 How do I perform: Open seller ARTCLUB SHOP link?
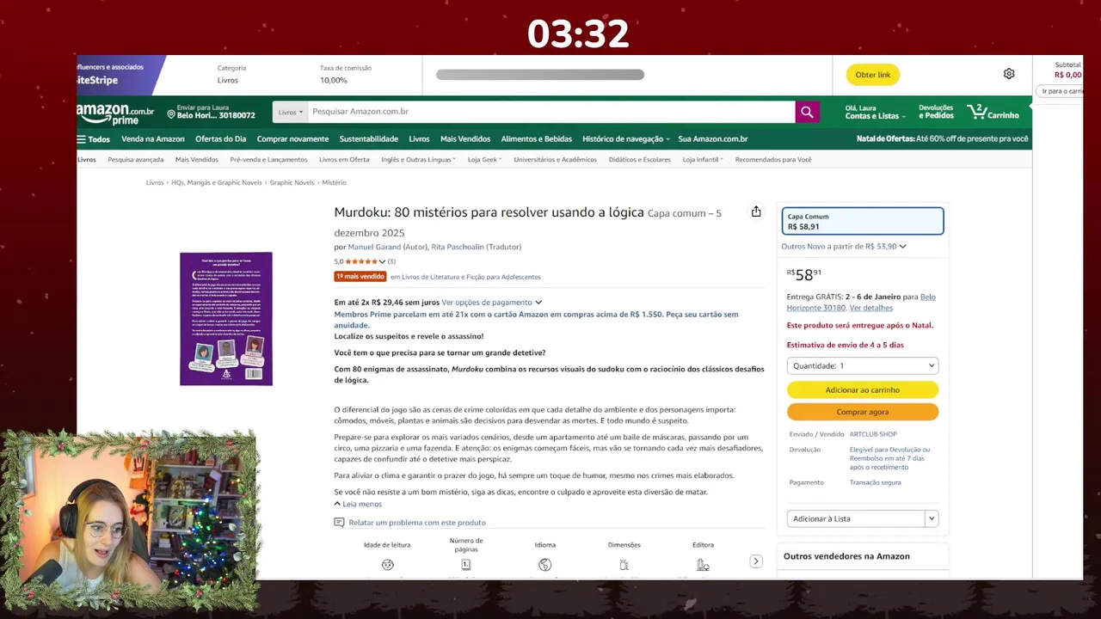tap(873, 434)
